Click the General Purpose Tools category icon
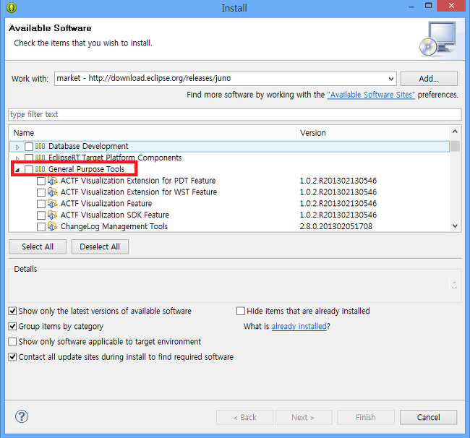 tap(40, 169)
